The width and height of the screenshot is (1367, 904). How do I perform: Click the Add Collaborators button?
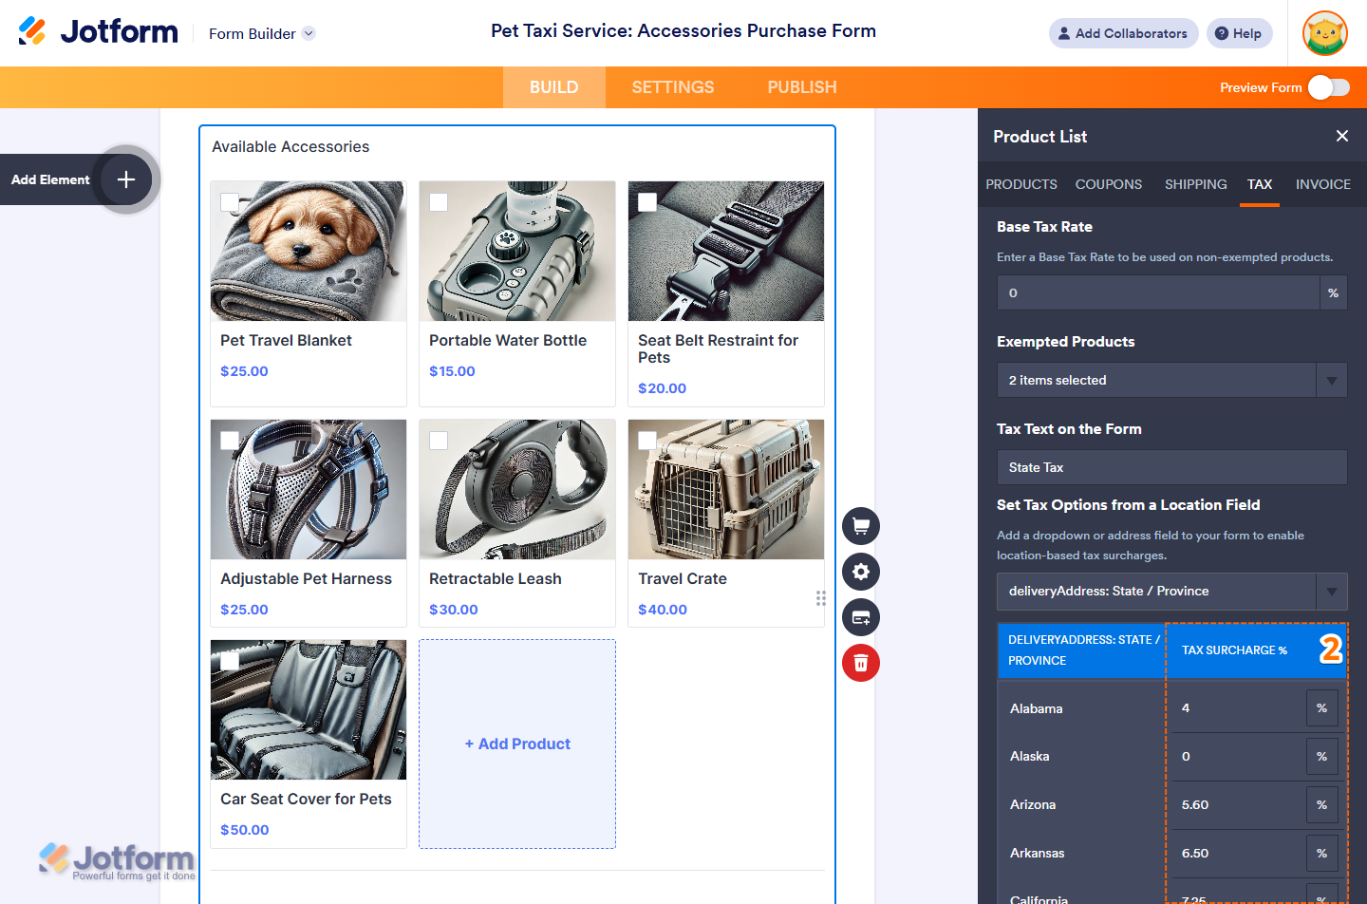click(x=1123, y=33)
